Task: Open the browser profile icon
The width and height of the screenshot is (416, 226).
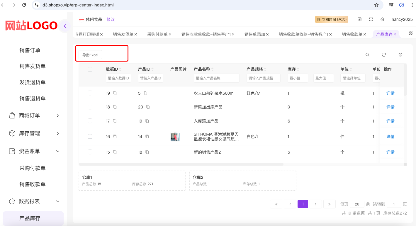Action: [x=402, y=5]
